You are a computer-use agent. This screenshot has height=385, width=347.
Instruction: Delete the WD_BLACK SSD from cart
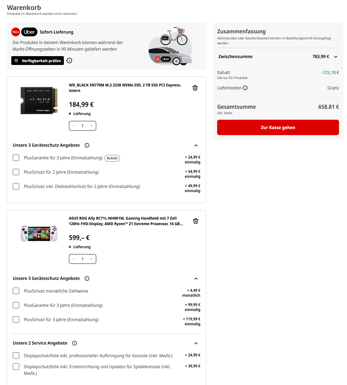click(195, 88)
